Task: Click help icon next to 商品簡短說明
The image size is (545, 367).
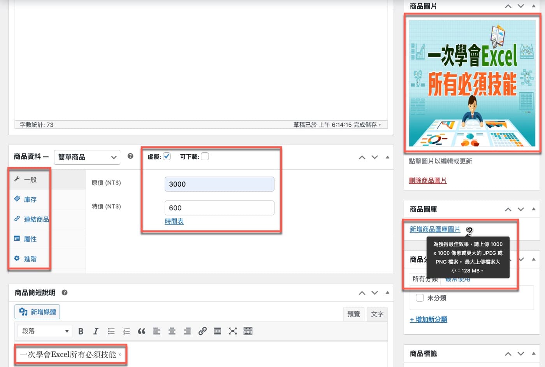Action: tap(65, 293)
